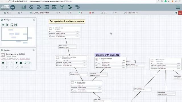Select the merged connection below MergeContent
This screenshot has width=182, height=102.
pos(166,93)
